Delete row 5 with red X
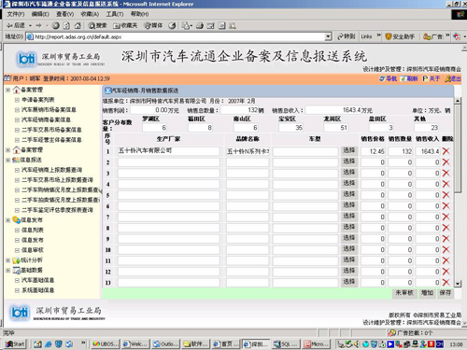Viewport: 467px width, 350px height. [446, 195]
